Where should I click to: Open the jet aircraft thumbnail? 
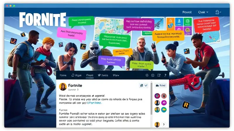tap(159, 23)
